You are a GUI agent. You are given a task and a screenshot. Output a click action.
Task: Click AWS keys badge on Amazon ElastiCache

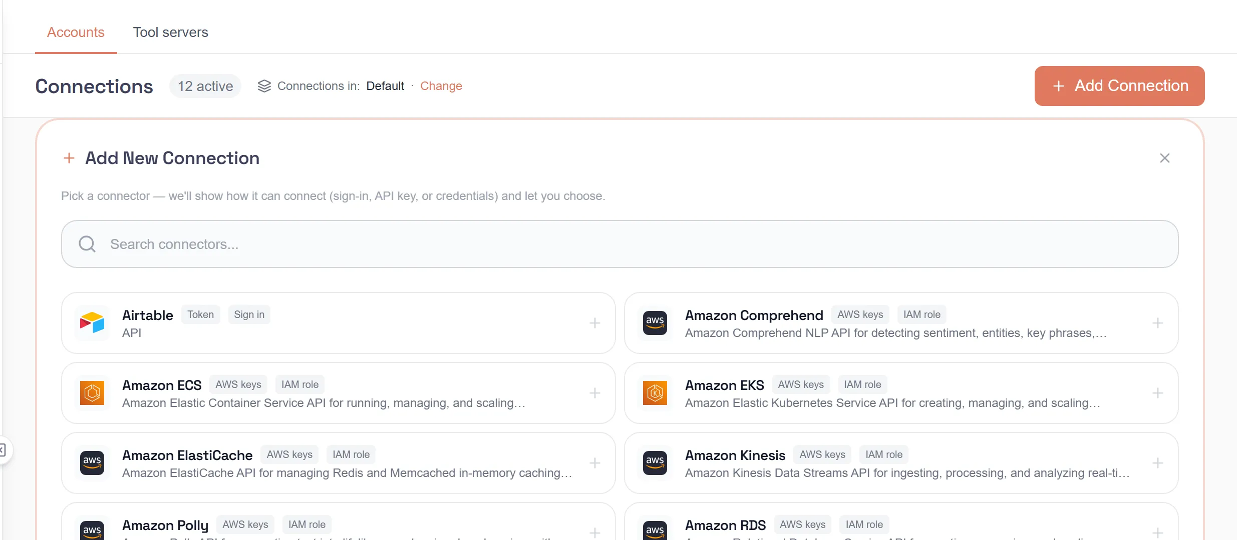coord(289,454)
